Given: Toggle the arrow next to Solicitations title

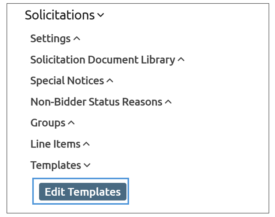Looking at the screenshot, I should (100, 16).
